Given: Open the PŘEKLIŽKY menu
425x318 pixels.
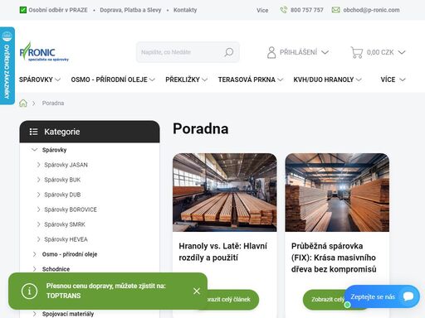Looking at the screenshot, I should pyautogui.click(x=186, y=79).
